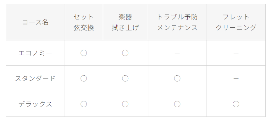Click the コース名 header cell

36,22
